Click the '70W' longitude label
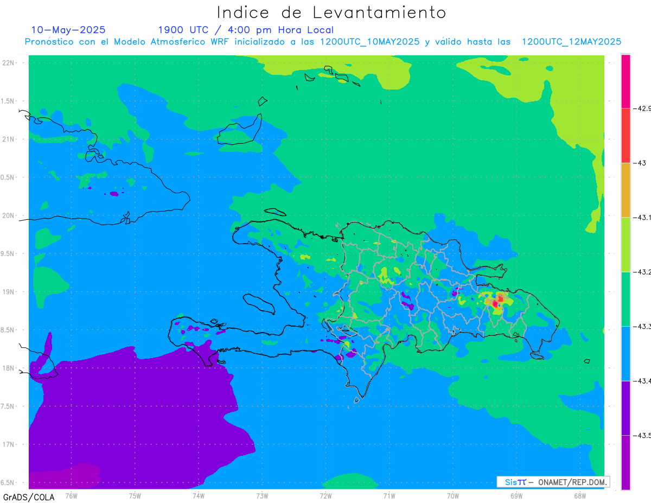 pos(453,495)
